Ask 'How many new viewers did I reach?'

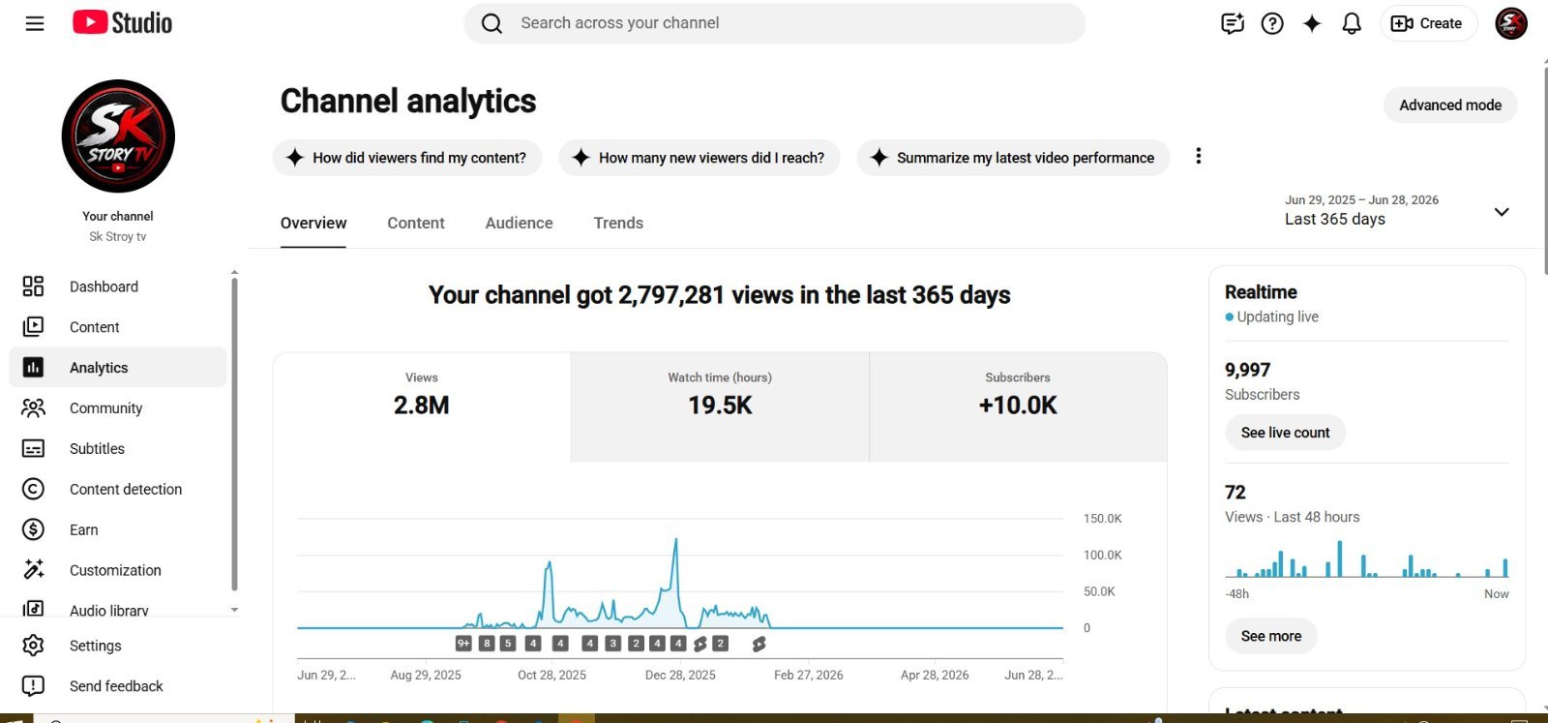pyautogui.click(x=700, y=158)
